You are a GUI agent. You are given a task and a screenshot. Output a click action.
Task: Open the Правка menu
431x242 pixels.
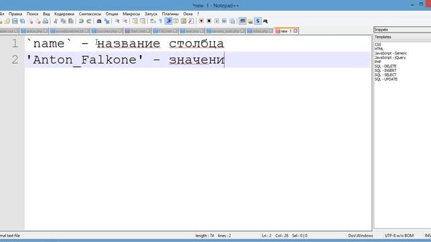[x=15, y=13]
